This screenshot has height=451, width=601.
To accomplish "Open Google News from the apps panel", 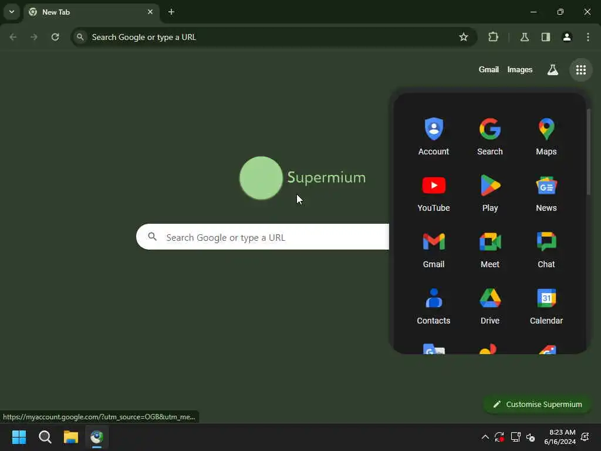I will tap(546, 193).
